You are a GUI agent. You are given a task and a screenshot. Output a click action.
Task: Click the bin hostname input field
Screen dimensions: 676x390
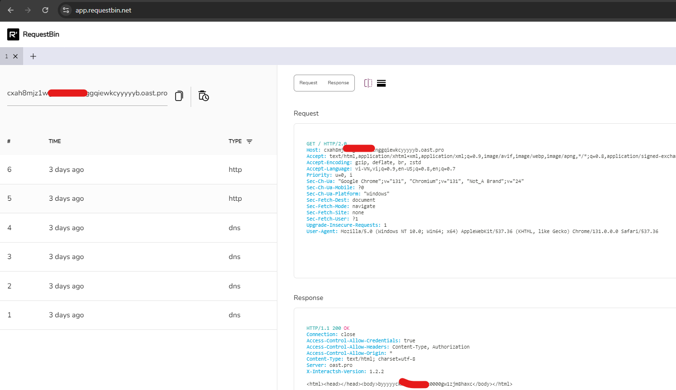point(87,93)
